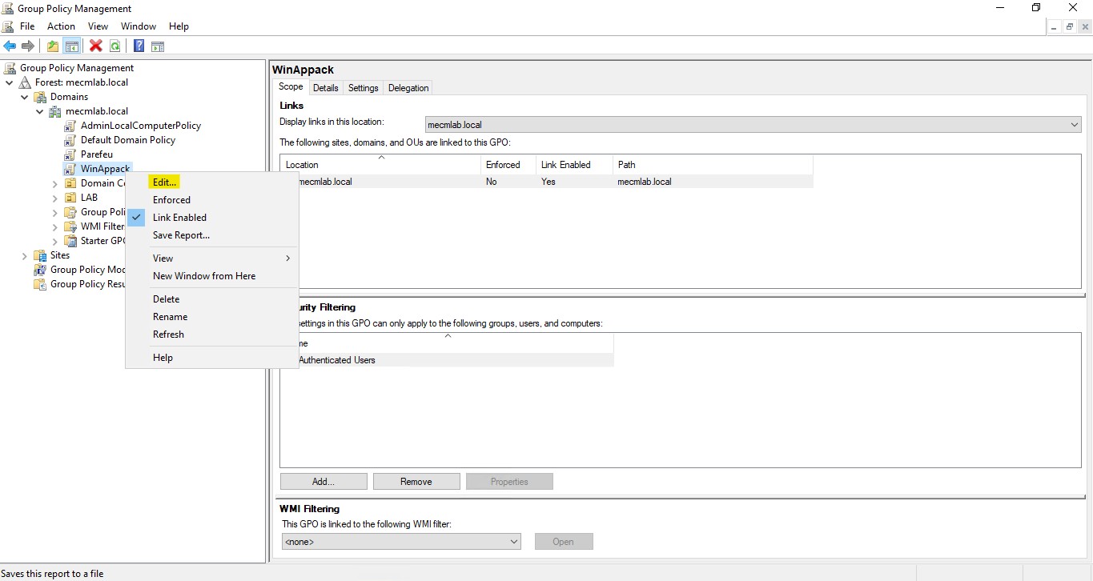Select Edit from the context menu
This screenshot has width=1093, height=581.
tap(163, 182)
